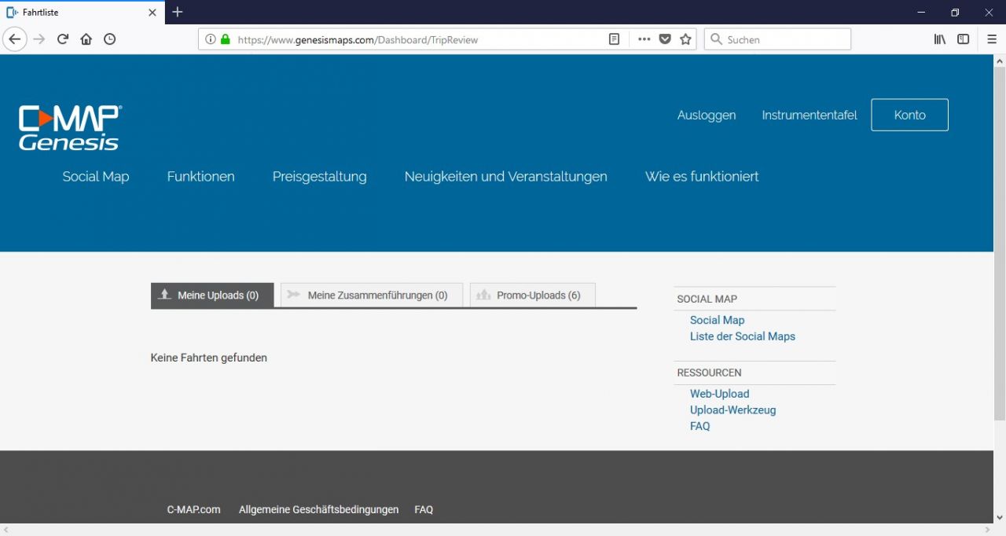Save page to Pocket icon
Image resolution: width=1006 pixels, height=536 pixels.
point(665,39)
